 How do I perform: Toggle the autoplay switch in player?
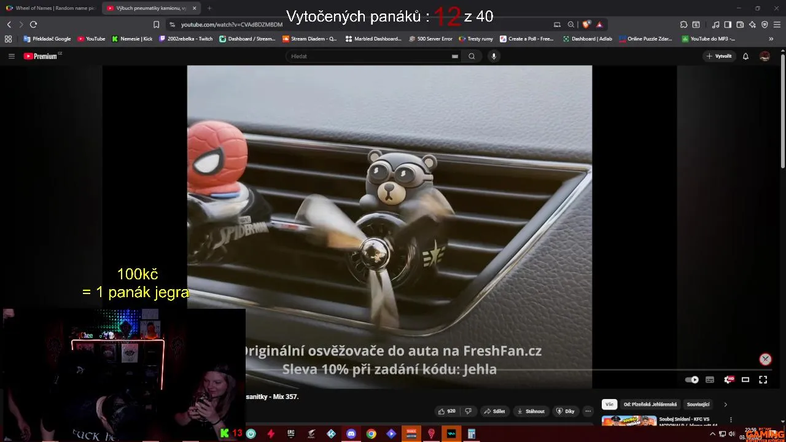pos(692,379)
